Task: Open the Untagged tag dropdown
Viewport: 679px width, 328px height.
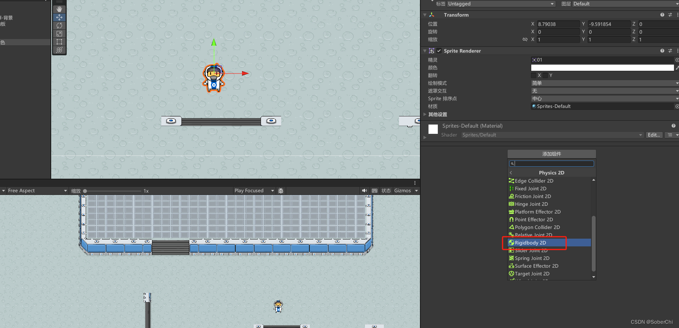Action: coord(501,4)
